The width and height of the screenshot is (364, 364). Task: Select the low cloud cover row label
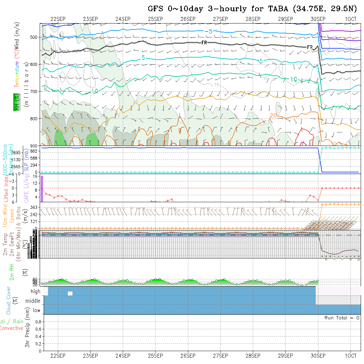click(x=36, y=310)
